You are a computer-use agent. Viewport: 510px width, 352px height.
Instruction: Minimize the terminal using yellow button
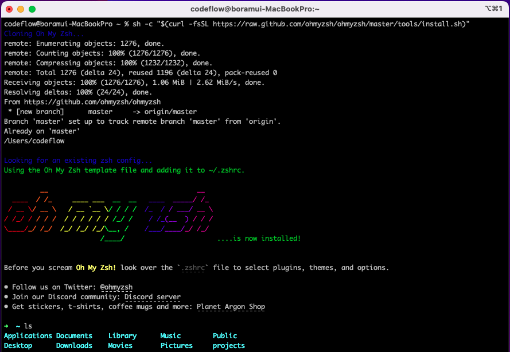[21, 9]
